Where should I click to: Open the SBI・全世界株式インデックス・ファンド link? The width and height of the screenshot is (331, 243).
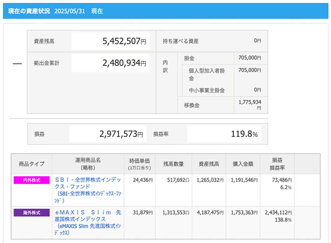pyautogui.click(x=88, y=190)
